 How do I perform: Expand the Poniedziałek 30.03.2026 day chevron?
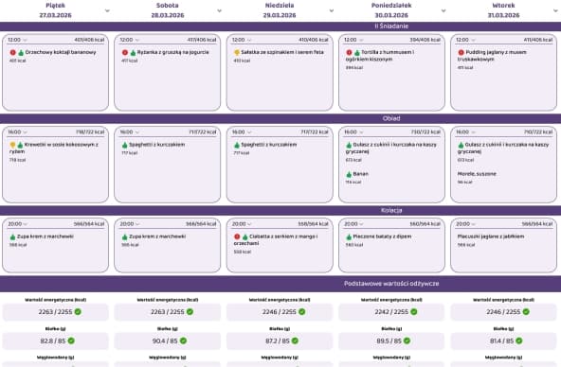pos(443,10)
